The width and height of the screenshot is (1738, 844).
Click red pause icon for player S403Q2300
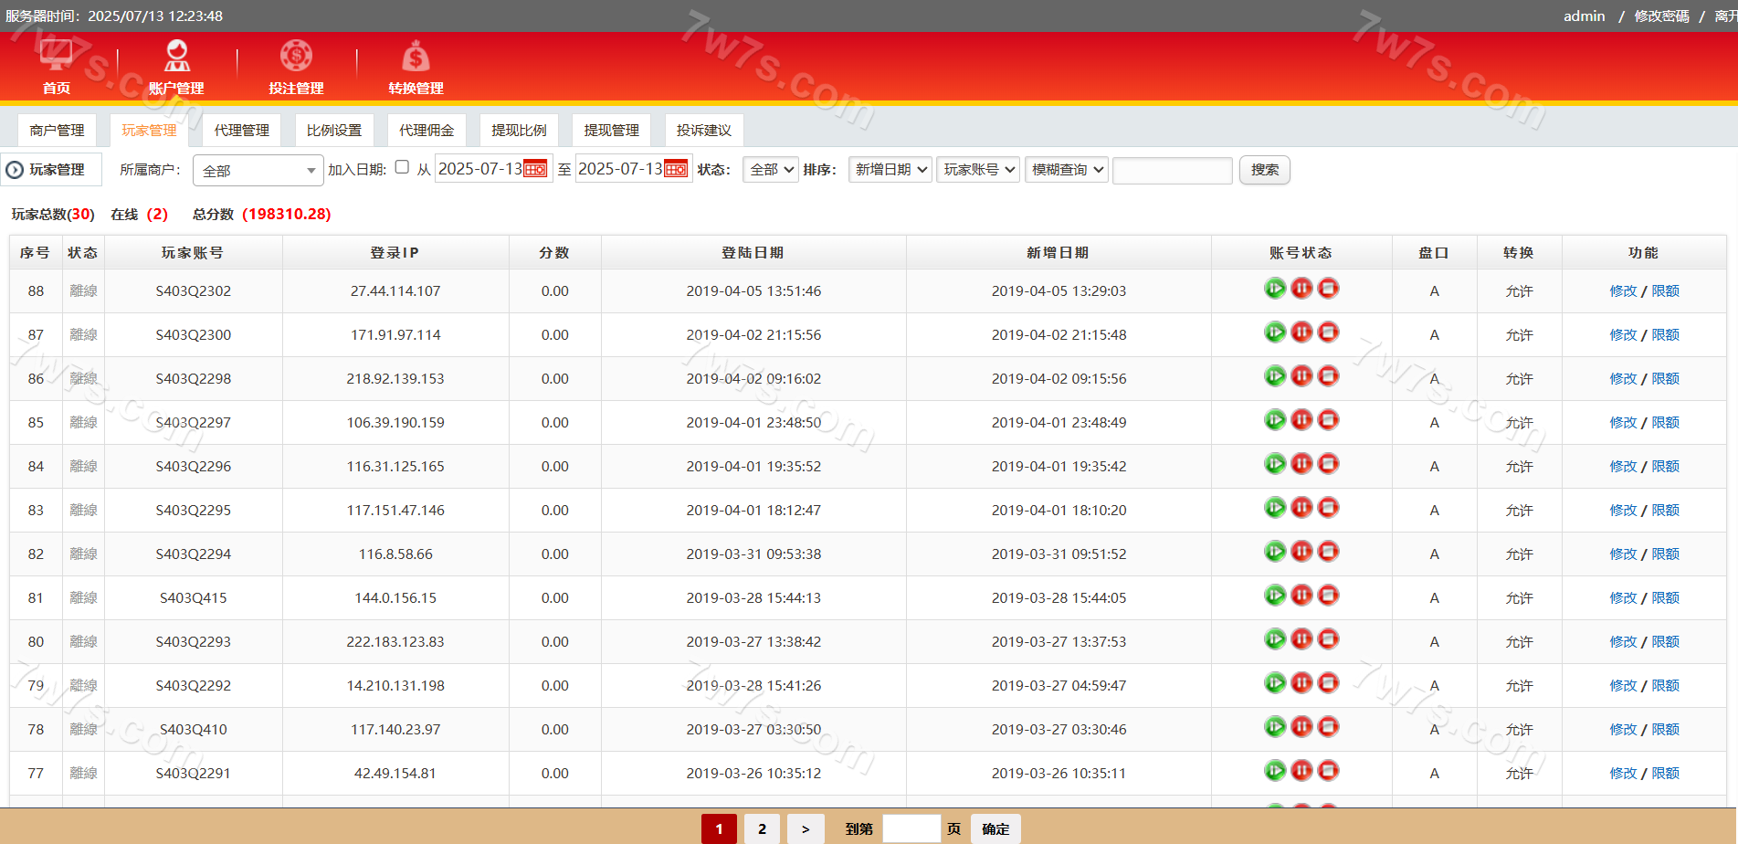(x=1301, y=332)
